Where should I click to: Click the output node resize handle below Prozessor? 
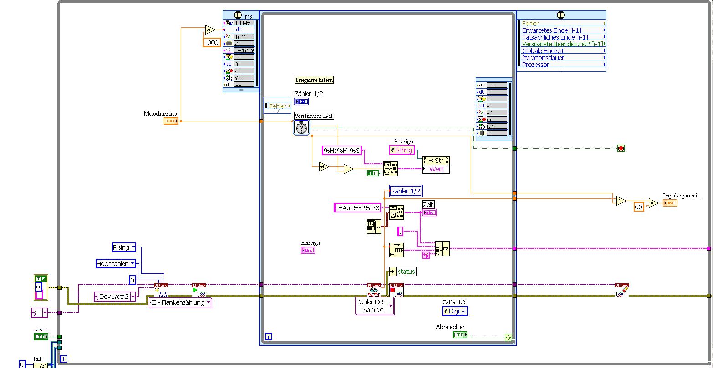[x=561, y=69]
